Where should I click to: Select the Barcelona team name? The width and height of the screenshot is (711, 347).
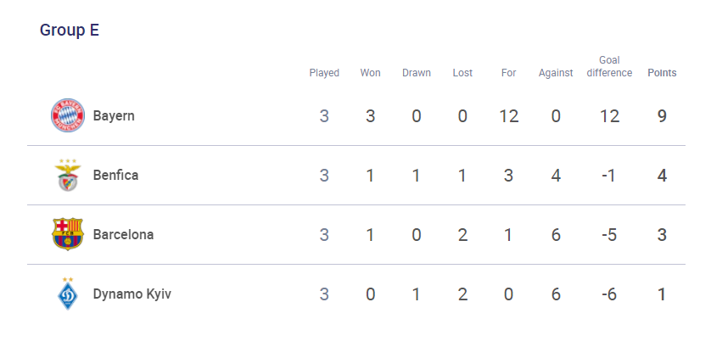123,234
